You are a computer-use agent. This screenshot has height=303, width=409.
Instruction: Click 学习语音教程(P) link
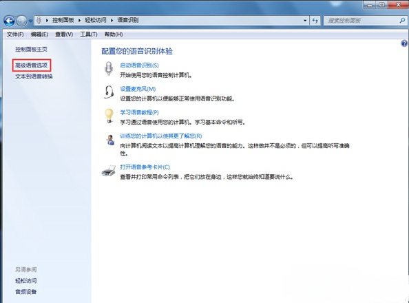click(139, 112)
